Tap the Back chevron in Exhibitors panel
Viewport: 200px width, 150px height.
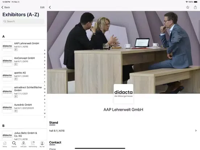click(2, 7)
